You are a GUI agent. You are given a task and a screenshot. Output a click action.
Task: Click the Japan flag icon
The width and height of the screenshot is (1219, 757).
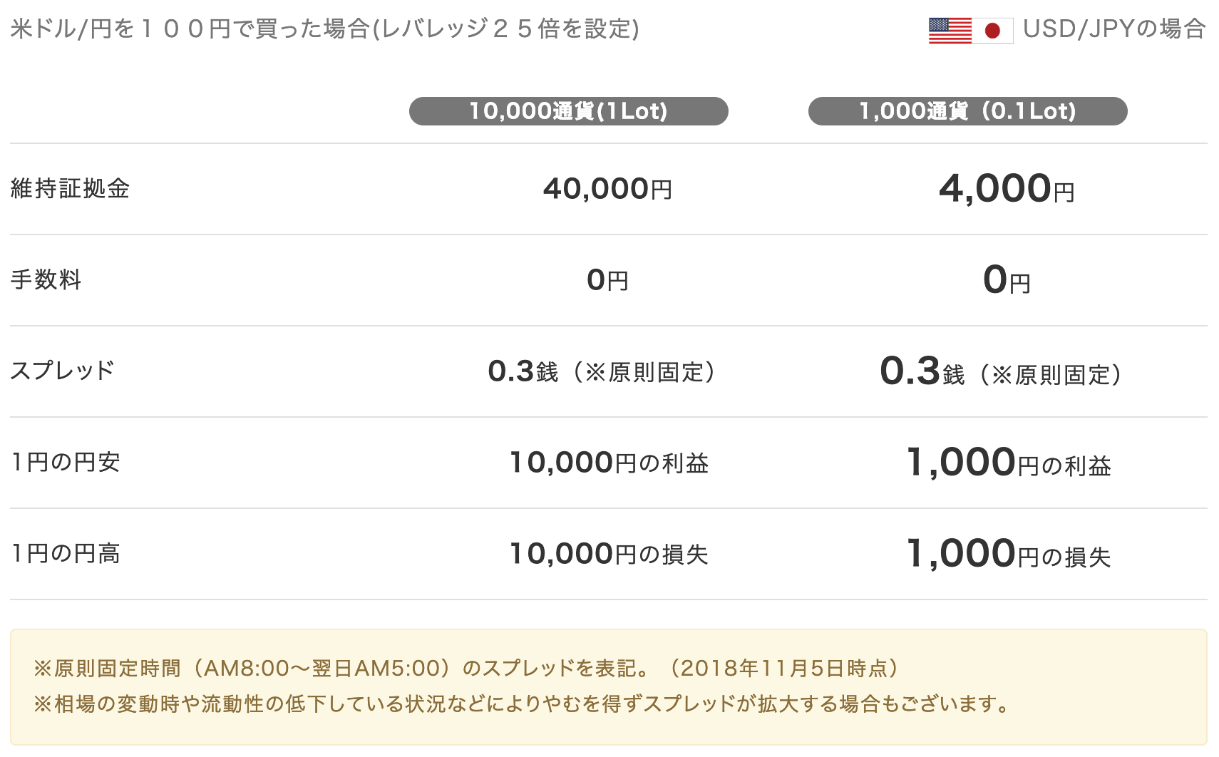coord(992,31)
